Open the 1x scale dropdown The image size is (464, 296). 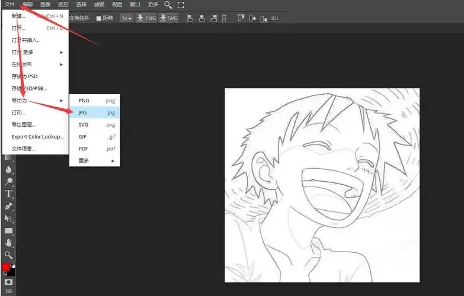(126, 18)
